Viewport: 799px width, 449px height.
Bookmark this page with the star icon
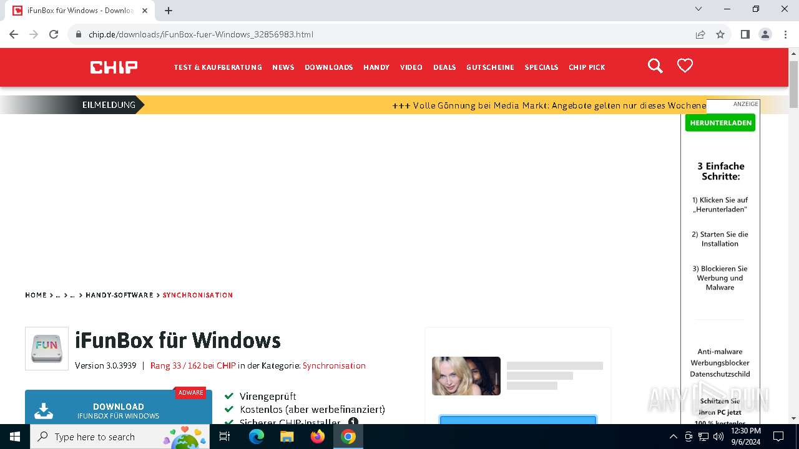(x=720, y=34)
